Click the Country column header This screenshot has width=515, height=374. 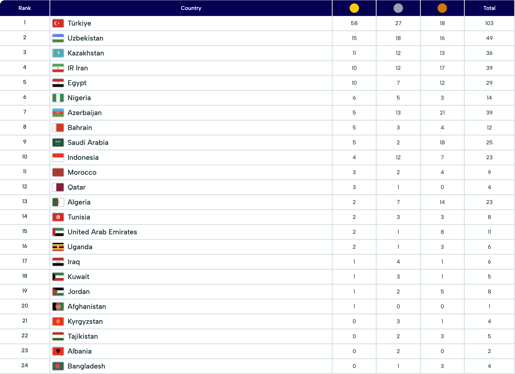pyautogui.click(x=191, y=8)
